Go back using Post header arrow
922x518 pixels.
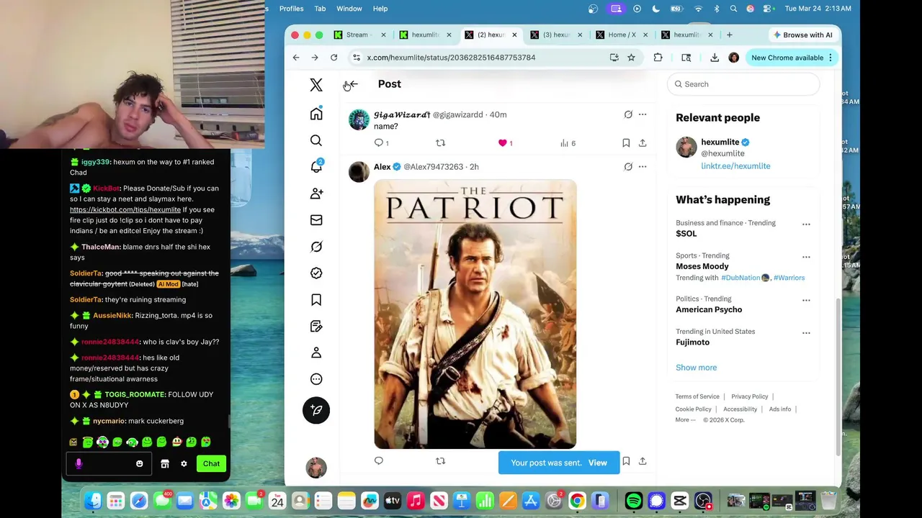coord(352,84)
